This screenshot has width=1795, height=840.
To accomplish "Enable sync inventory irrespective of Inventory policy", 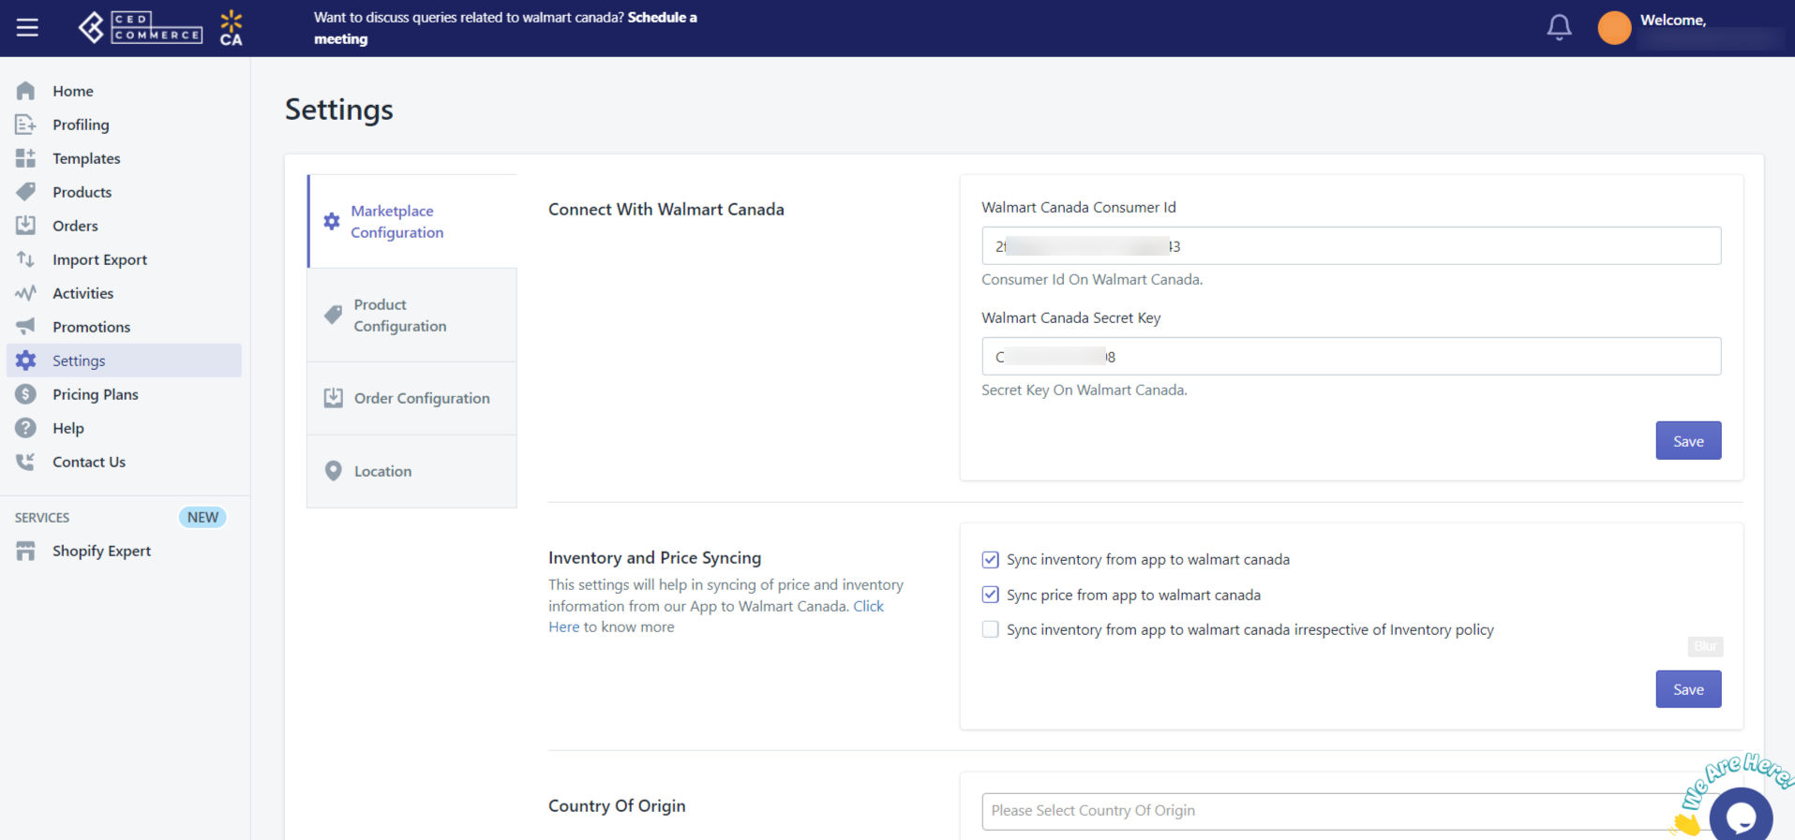I will point(990,629).
